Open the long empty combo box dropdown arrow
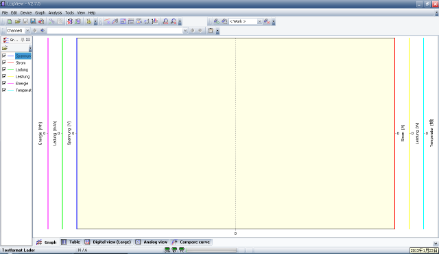Image resolution: width=439 pixels, height=254 pixels. coord(185,30)
